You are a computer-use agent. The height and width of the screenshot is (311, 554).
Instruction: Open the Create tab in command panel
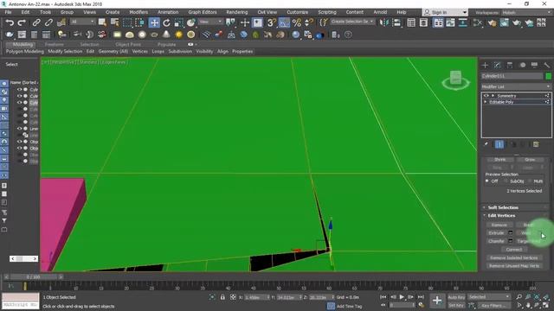(485, 66)
